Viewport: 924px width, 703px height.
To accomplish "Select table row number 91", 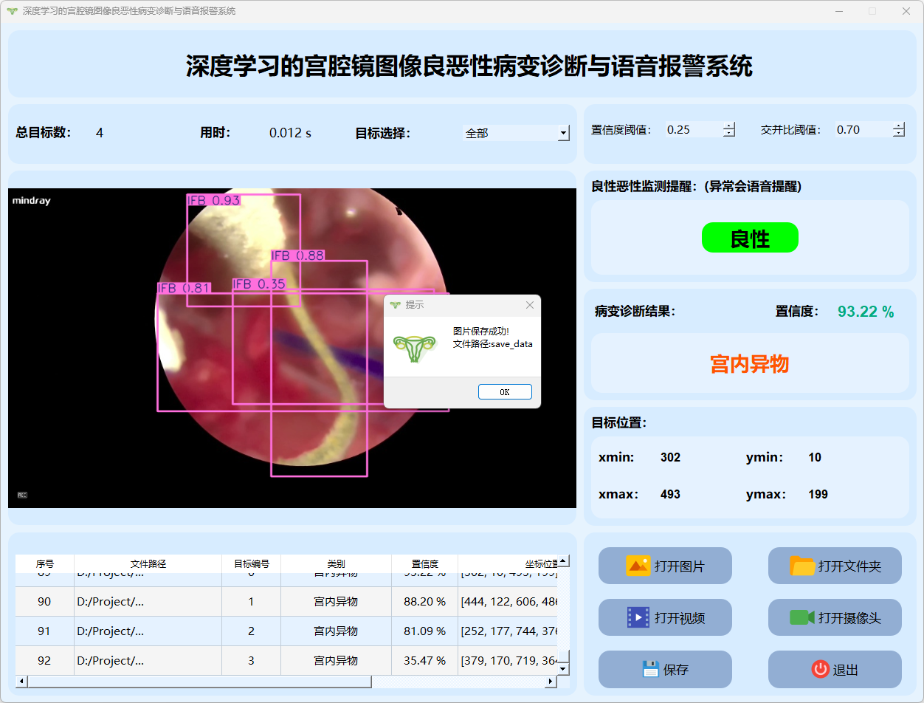I will point(44,631).
